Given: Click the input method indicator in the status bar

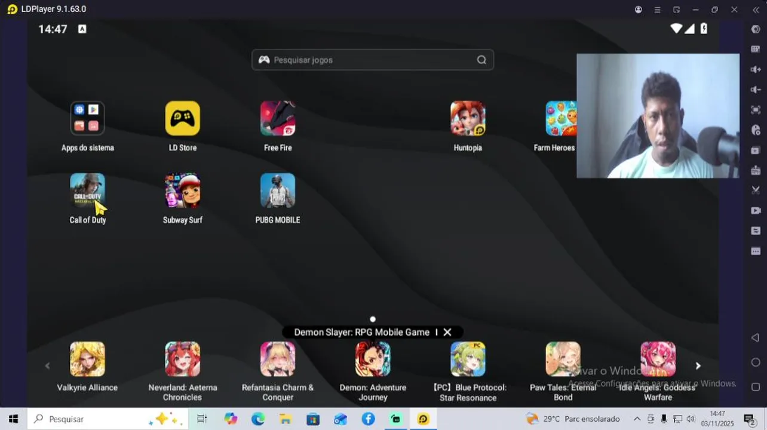Looking at the screenshot, I should click(82, 29).
